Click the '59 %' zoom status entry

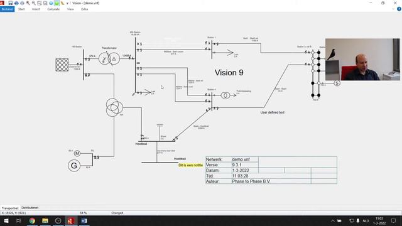(x=84, y=213)
